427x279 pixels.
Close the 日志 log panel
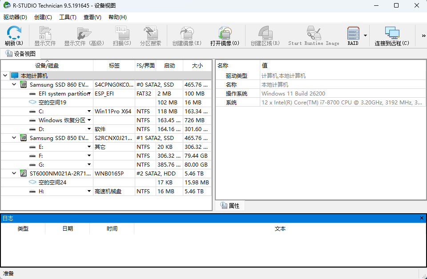(422, 218)
